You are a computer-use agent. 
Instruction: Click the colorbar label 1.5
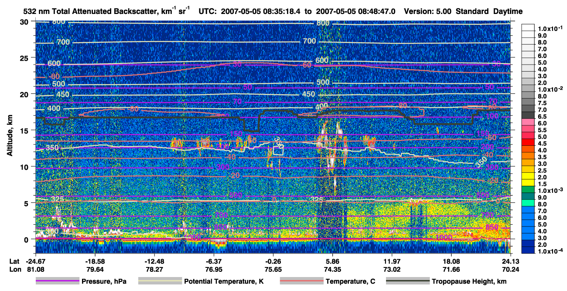tap(541, 185)
